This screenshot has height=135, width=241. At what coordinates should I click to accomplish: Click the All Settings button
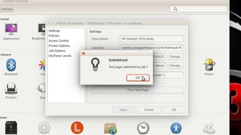coord(6,9)
